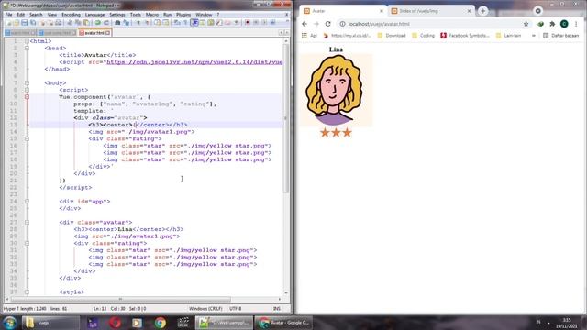Collapse the avatar div fold on line 27
Screen dimensions: 587x330
[x=27, y=222]
